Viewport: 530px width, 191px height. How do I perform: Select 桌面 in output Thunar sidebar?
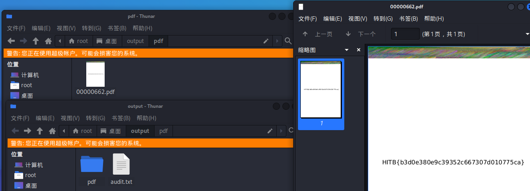[26, 185]
